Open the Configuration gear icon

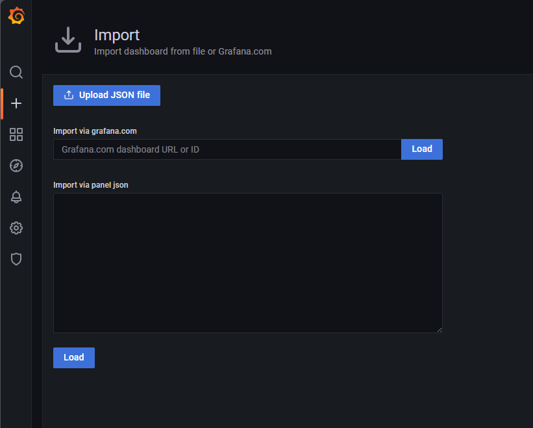click(16, 228)
